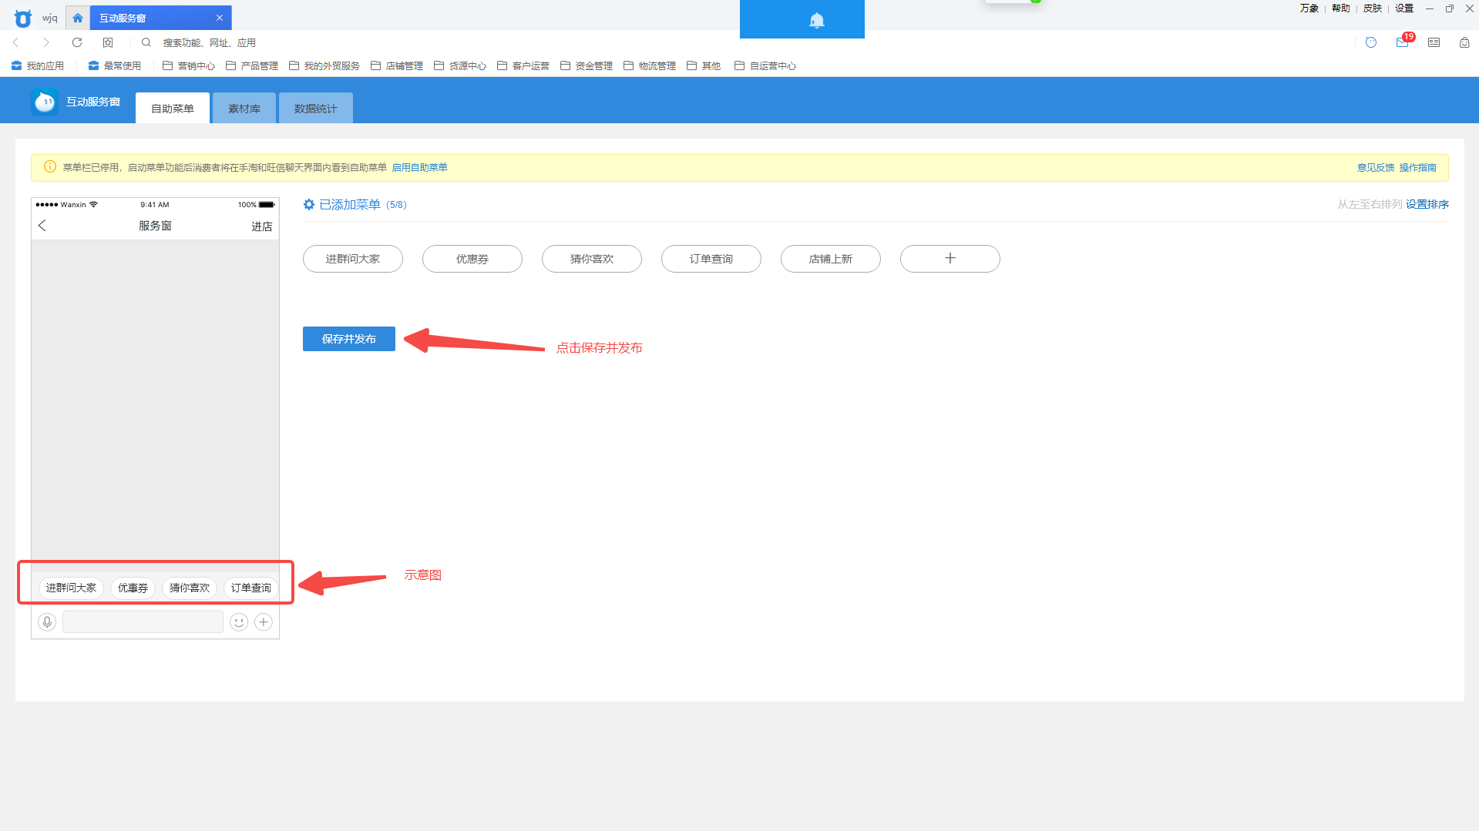Image resolution: width=1479 pixels, height=831 pixels.
Task: Tap the microphone icon in phone preview
Action: (x=47, y=622)
